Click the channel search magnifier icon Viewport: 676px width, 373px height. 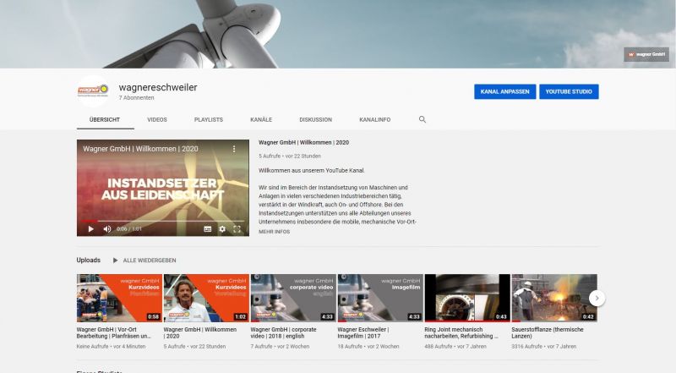[x=422, y=119]
